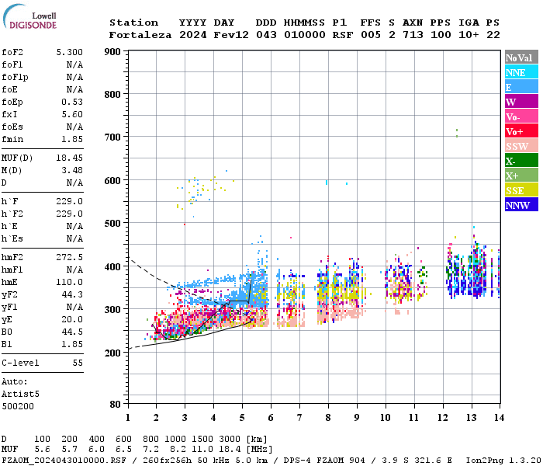Screen dimensions: 543x466
Task: Select the X+ light green legend swatch
Action: pos(521,175)
